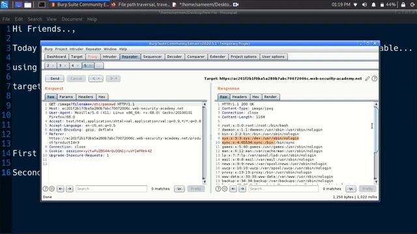417x234 pixels.
Task: Click the lock screen icon in the tray
Action: [403, 5]
